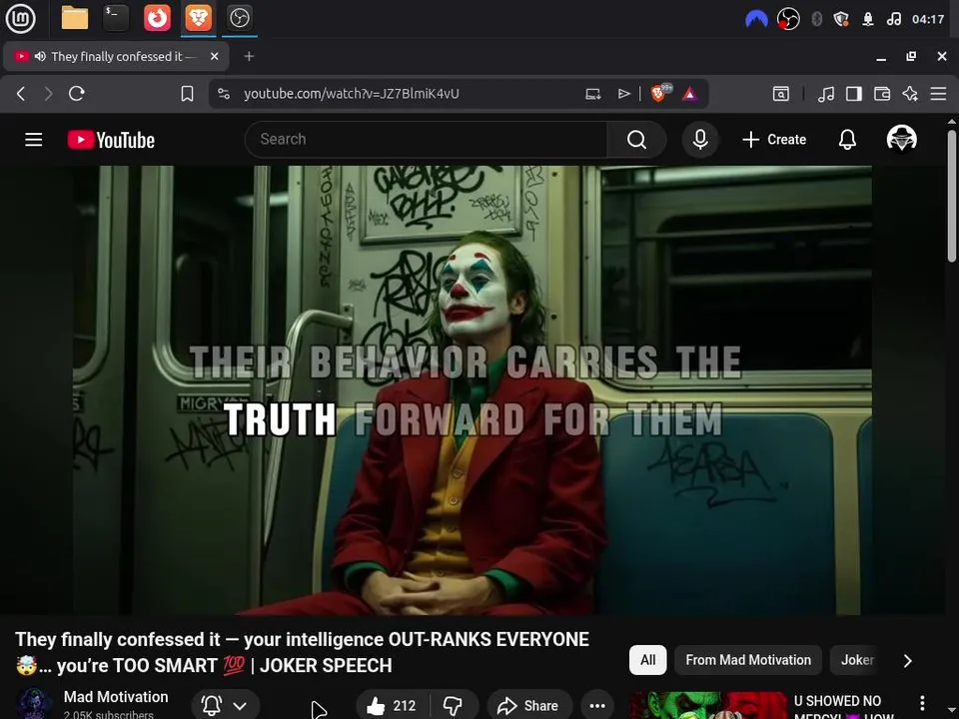This screenshot has width=959, height=719.
Task: Open the 04:17 clock calendar
Action: [928, 19]
